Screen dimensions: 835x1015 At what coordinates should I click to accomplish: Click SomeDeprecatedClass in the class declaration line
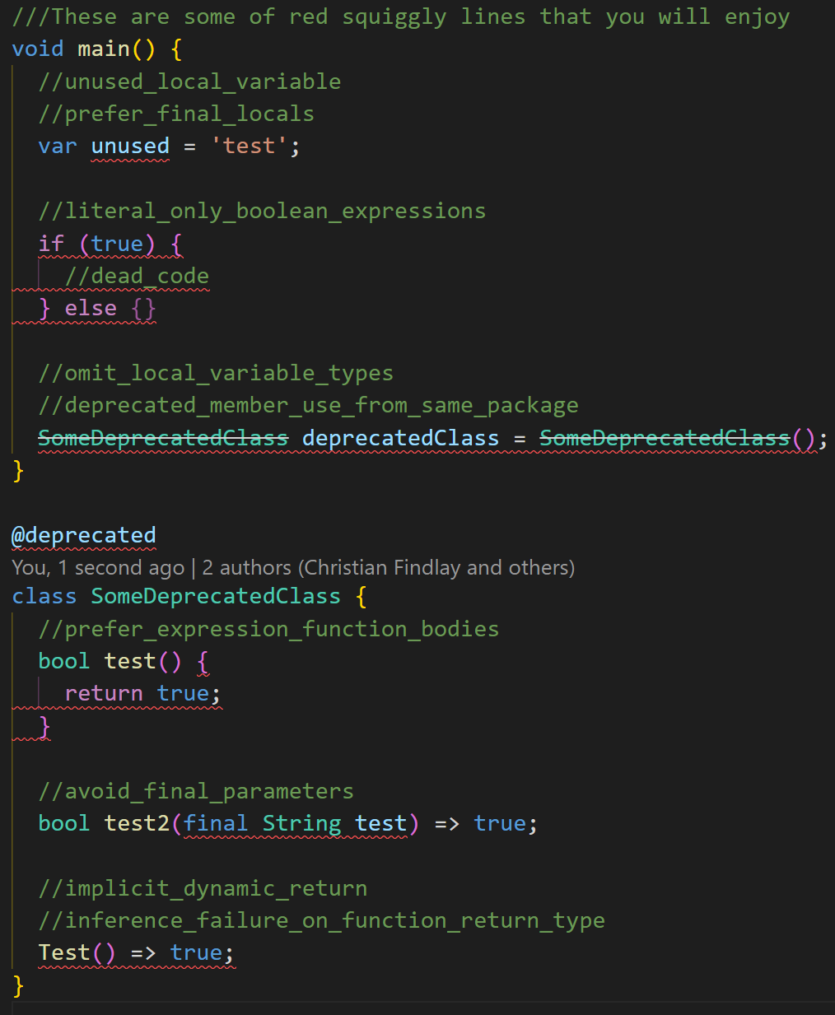216,597
